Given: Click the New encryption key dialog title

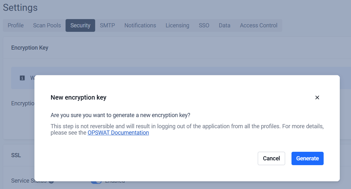Looking at the screenshot, I should 78,97.
